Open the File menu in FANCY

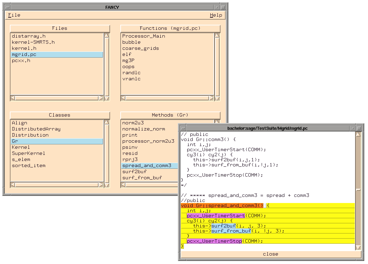(14, 15)
